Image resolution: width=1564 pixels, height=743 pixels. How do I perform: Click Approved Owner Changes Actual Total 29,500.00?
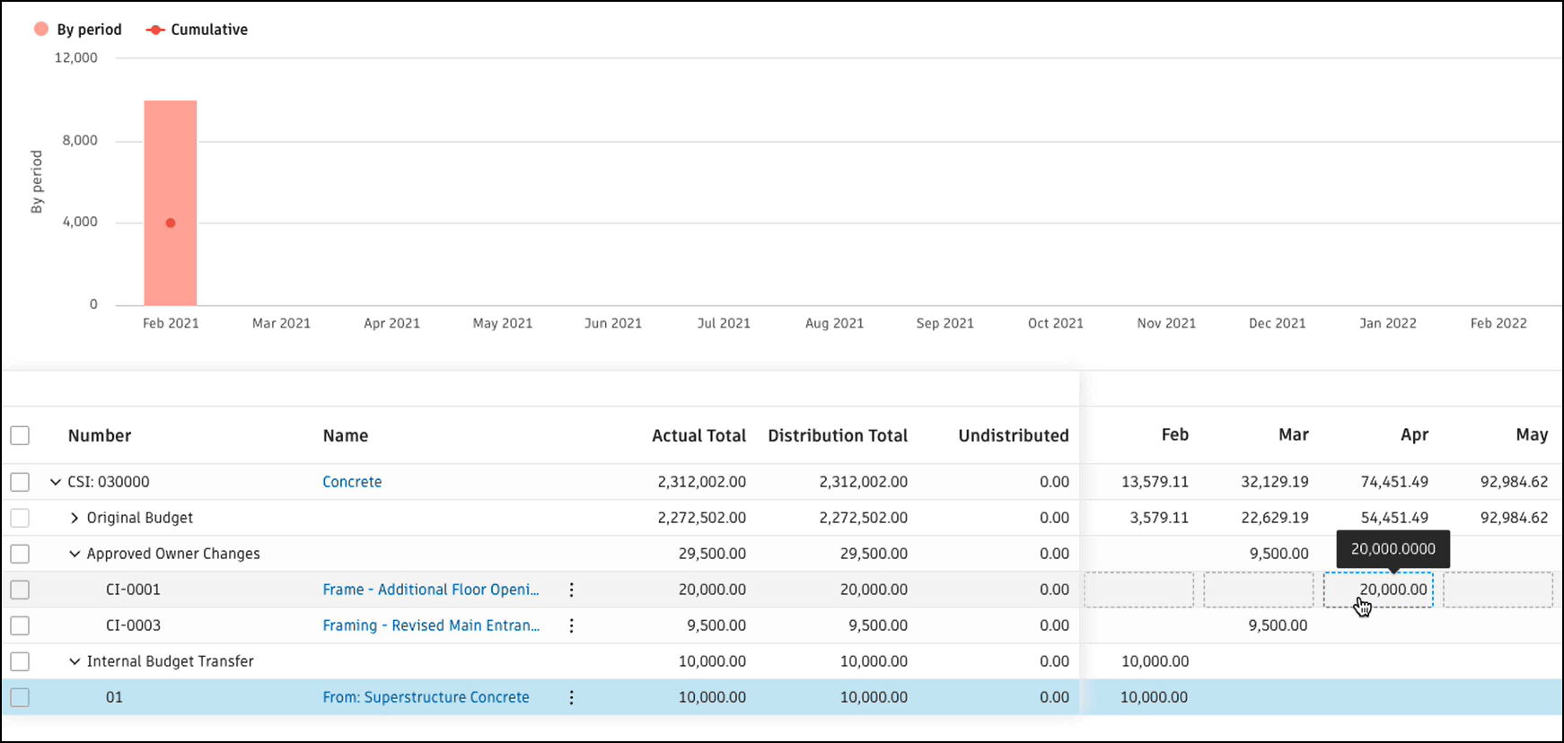[x=712, y=554]
